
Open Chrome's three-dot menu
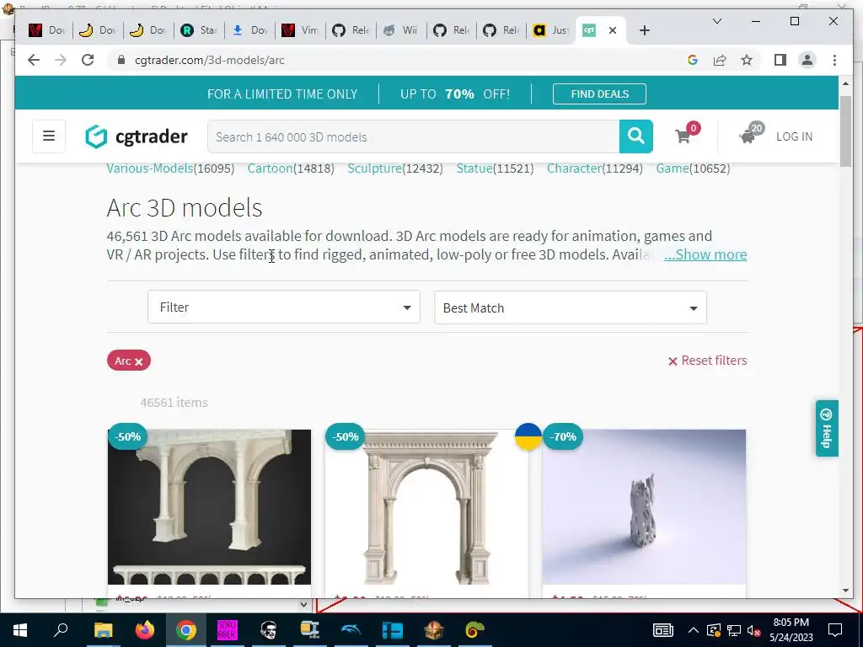(x=834, y=60)
